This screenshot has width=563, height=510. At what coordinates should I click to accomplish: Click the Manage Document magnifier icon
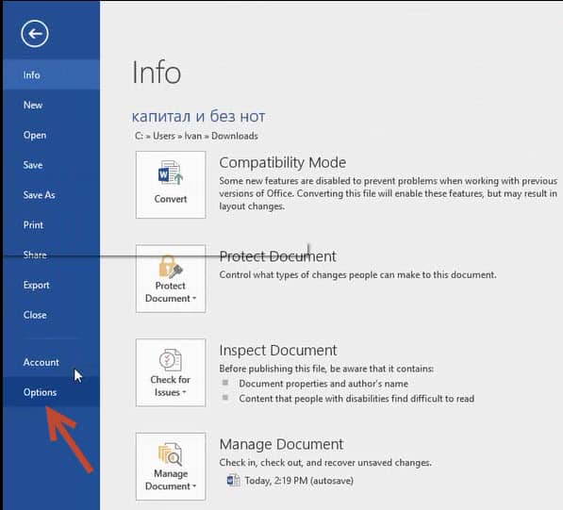click(x=170, y=454)
